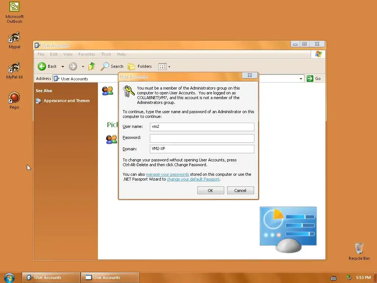Open the Mypal desktop shortcut
The image size is (377, 283).
pos(14,41)
